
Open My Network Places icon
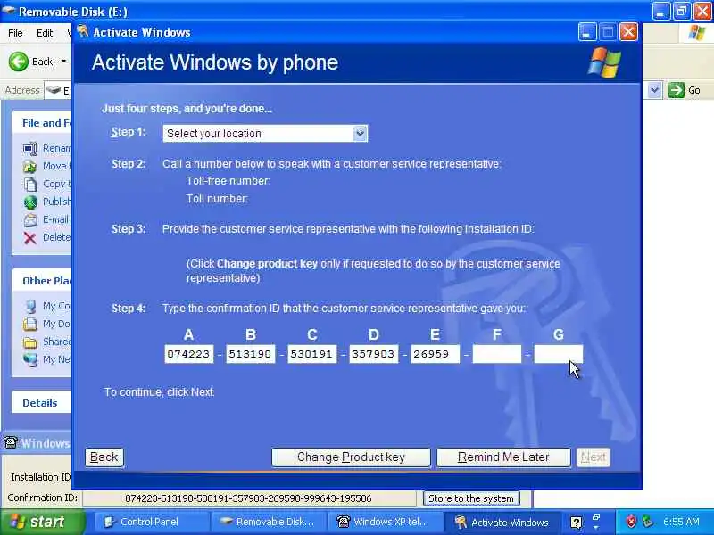pos(30,359)
